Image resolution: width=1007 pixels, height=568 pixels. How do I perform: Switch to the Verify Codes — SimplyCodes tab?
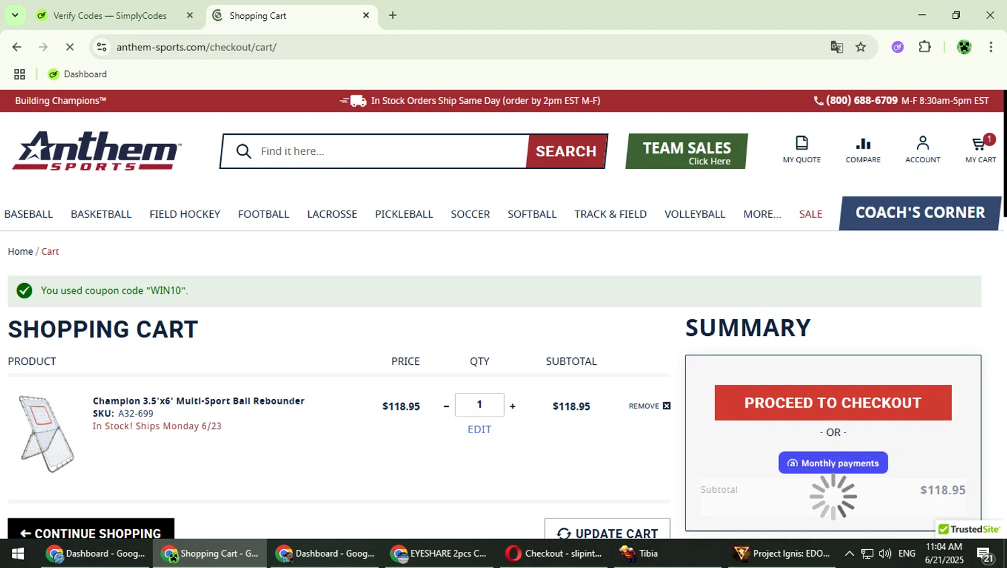111,15
